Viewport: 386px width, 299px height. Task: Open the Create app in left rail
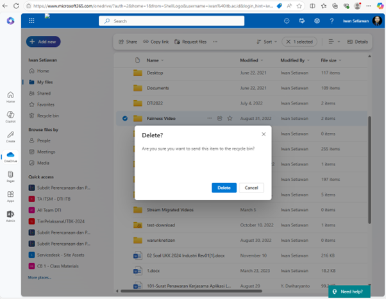click(10, 135)
